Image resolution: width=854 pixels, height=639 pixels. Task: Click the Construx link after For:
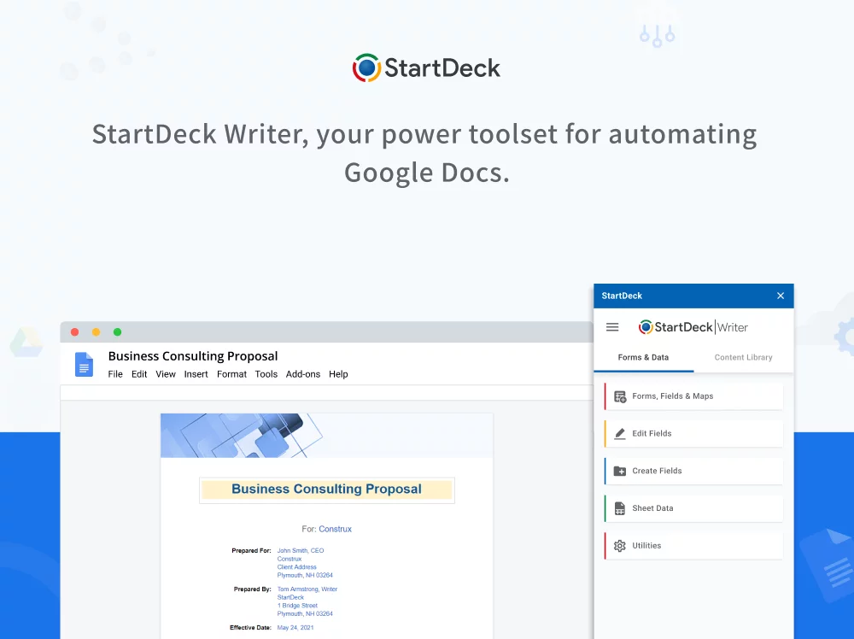pos(335,529)
